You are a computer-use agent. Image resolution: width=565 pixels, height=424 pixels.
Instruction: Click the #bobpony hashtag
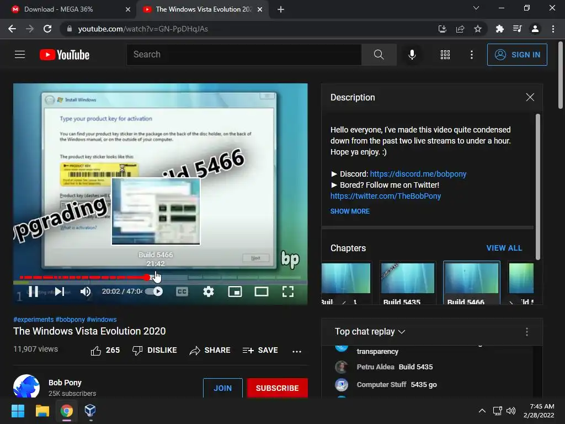pyautogui.click(x=70, y=320)
